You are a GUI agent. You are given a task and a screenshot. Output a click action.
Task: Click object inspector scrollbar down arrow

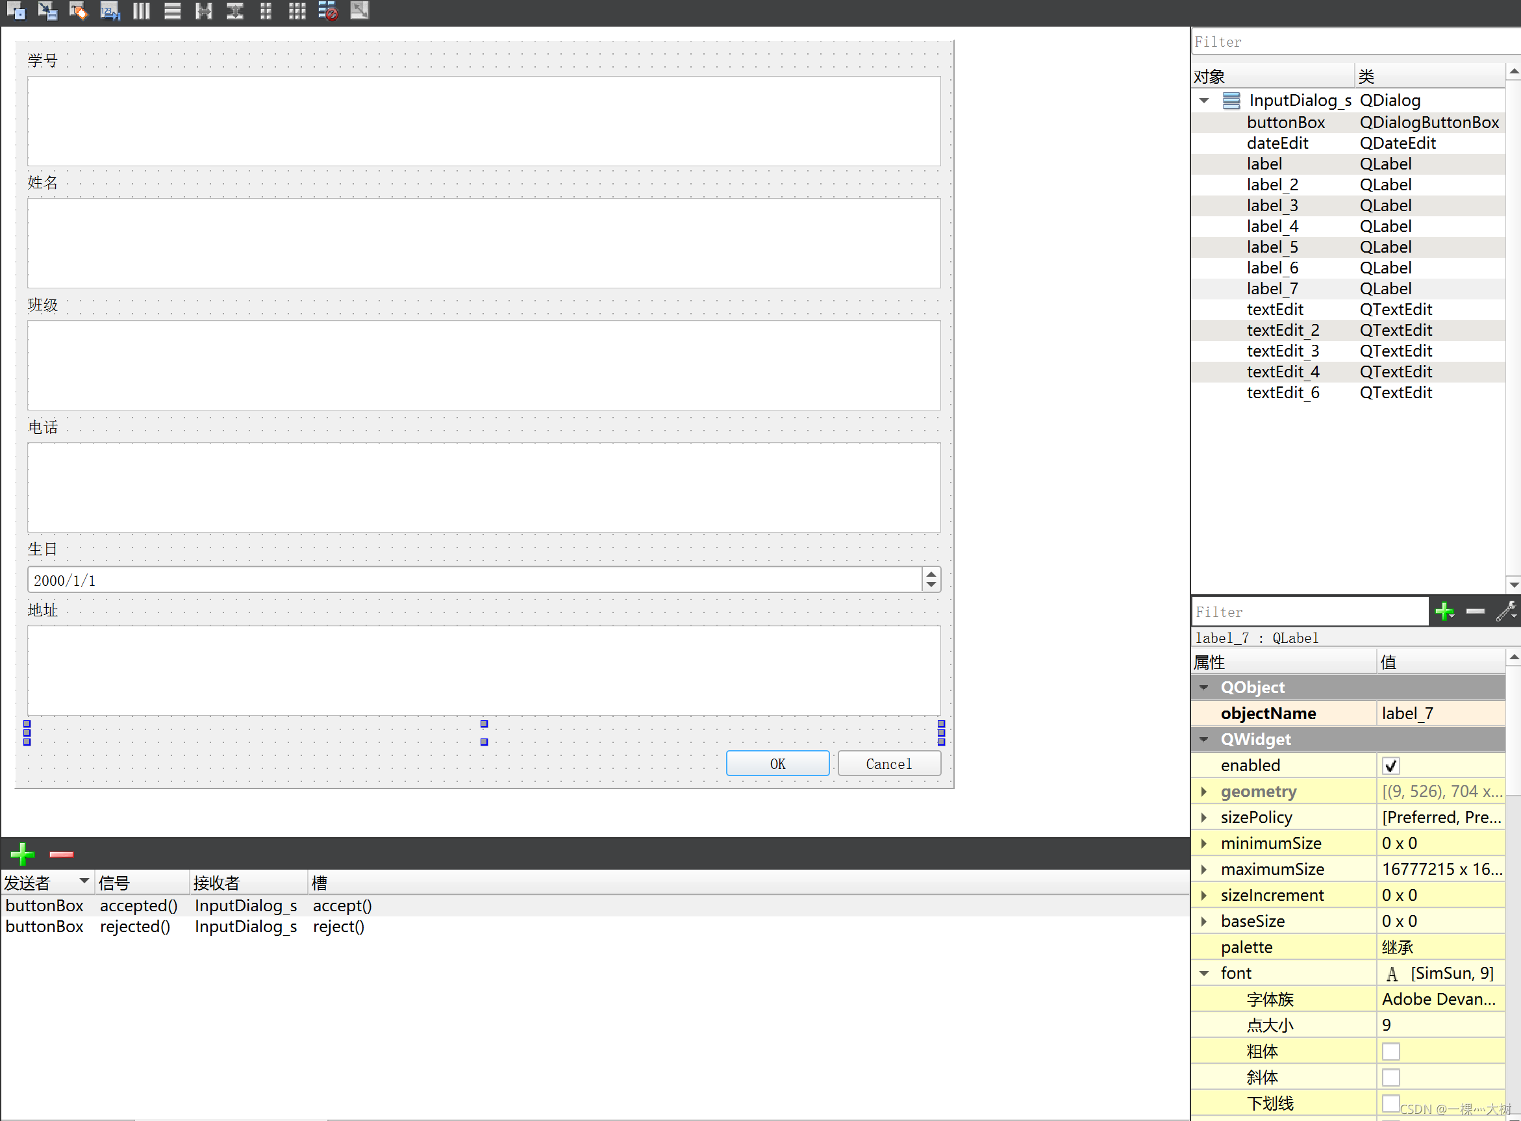click(1513, 585)
